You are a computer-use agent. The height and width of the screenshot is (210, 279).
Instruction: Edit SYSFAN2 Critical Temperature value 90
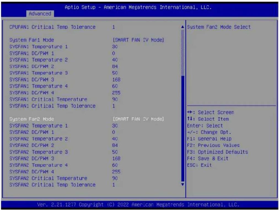click(115, 178)
